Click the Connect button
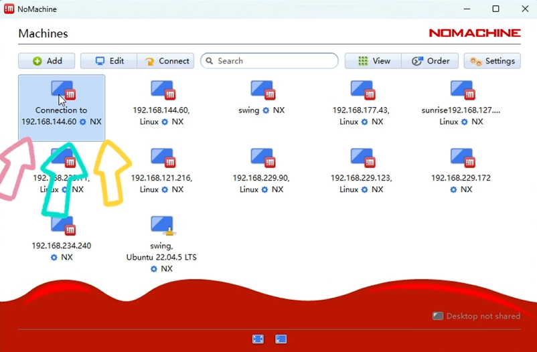 tap(166, 61)
